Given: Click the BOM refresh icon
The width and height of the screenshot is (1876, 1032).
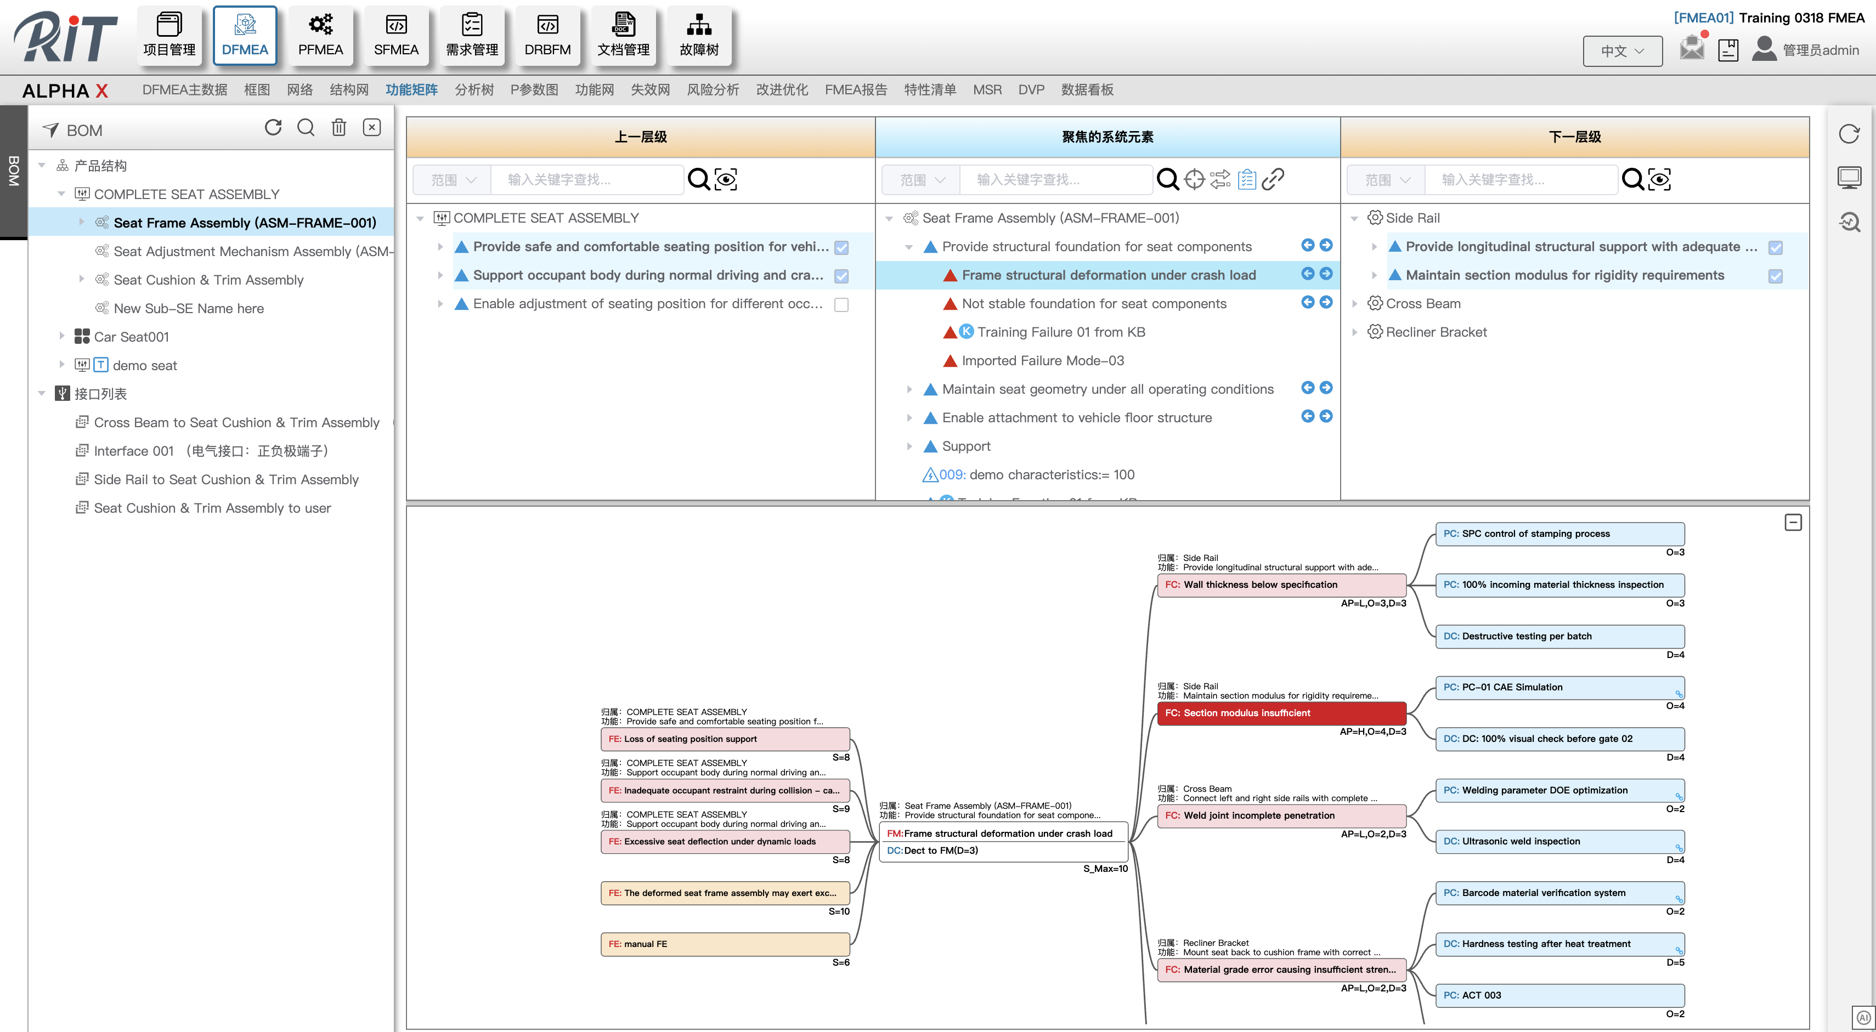Looking at the screenshot, I should 273,128.
